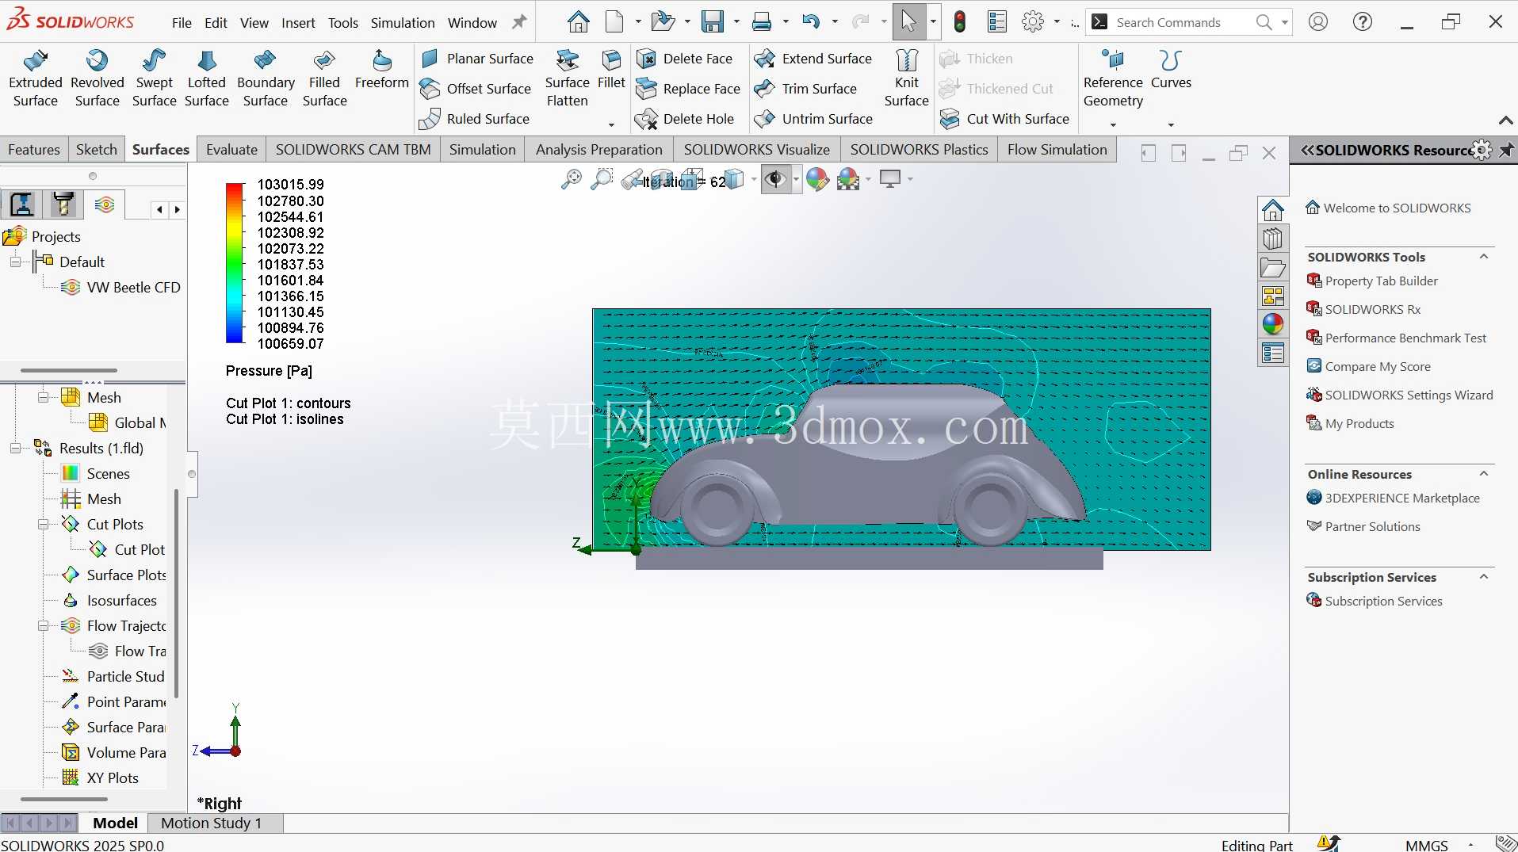Open the Appearances task pane tab icon
Viewport: 1518px width, 852px height.
click(x=1273, y=324)
